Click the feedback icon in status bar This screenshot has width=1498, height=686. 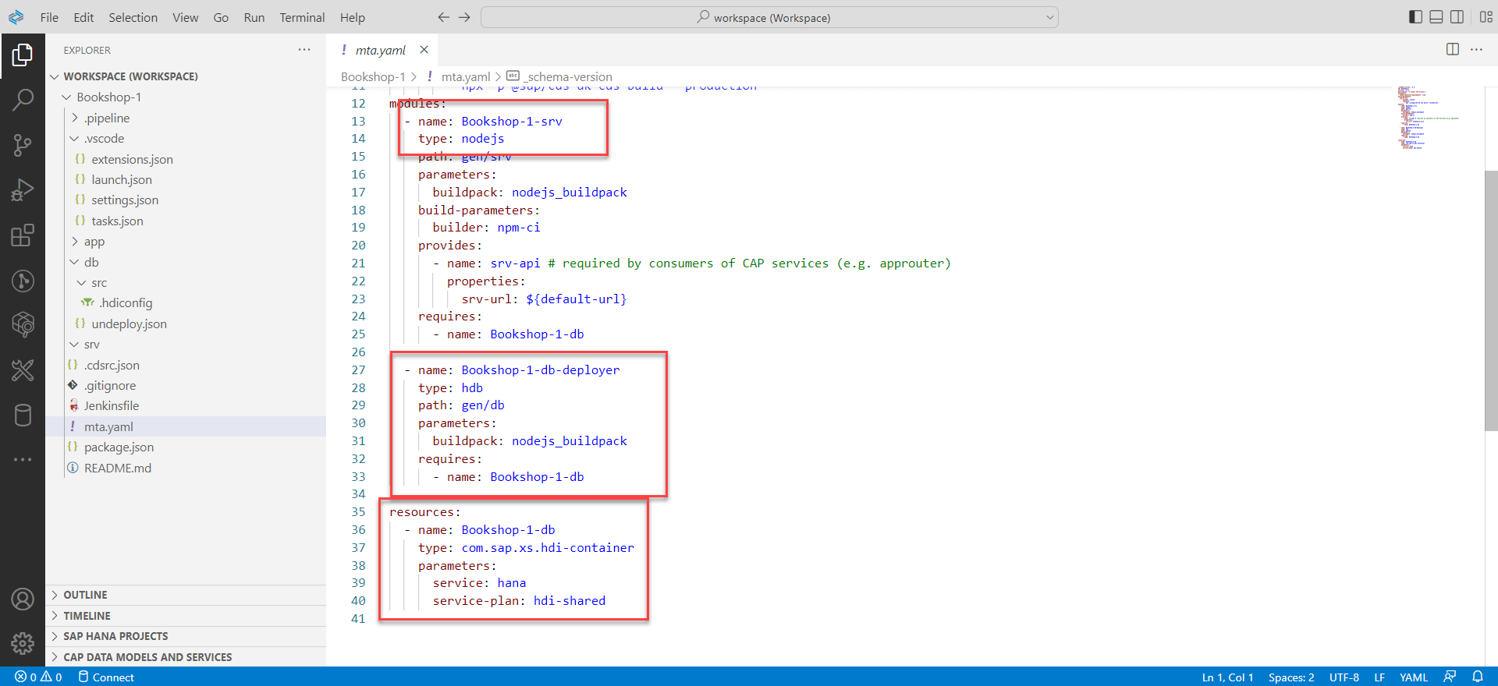[1450, 677]
